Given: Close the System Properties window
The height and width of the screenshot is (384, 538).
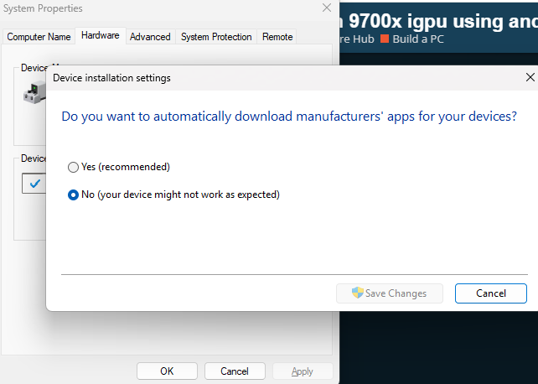Looking at the screenshot, I should coord(326,8).
